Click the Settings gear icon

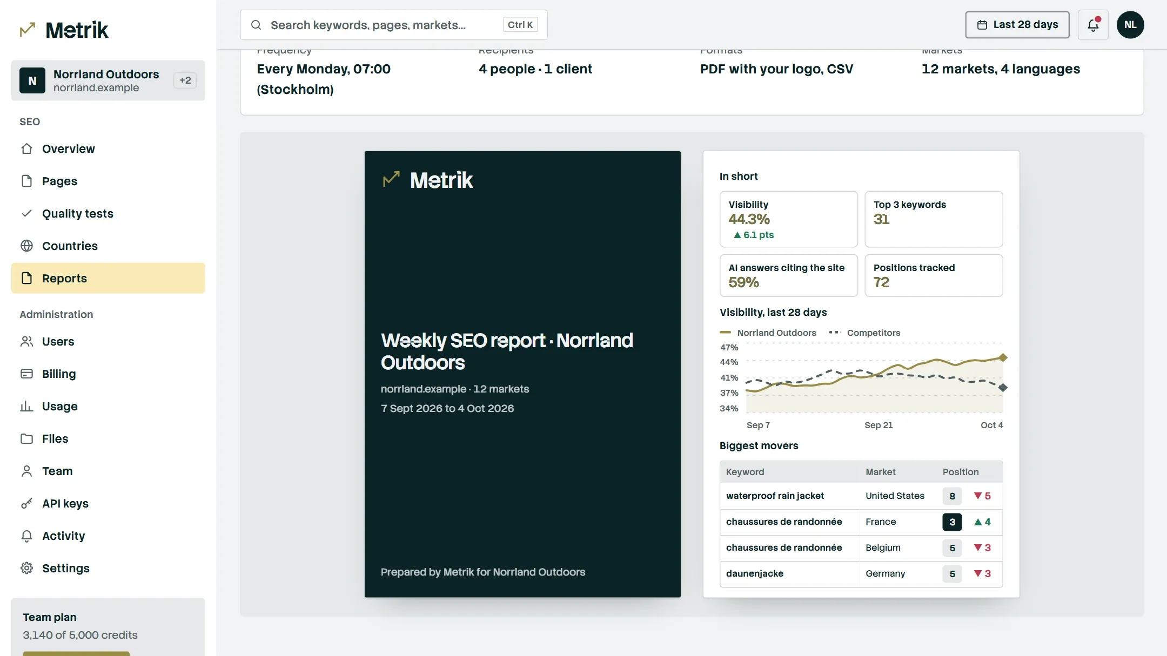(x=26, y=568)
